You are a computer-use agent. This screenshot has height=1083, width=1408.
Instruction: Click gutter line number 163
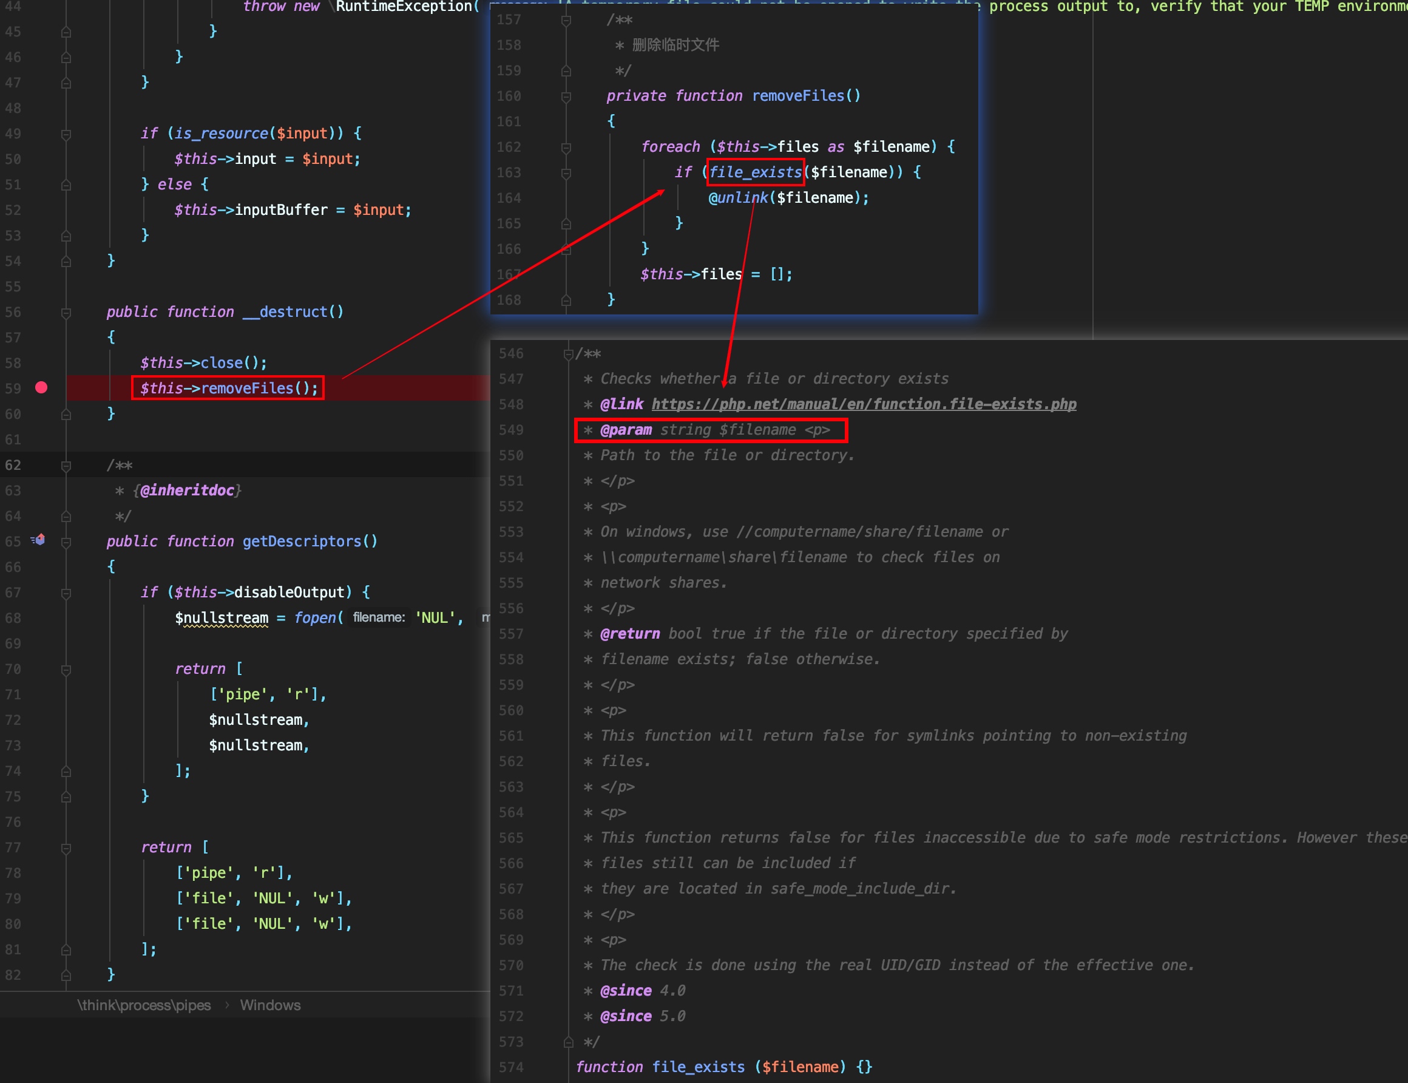coord(509,172)
